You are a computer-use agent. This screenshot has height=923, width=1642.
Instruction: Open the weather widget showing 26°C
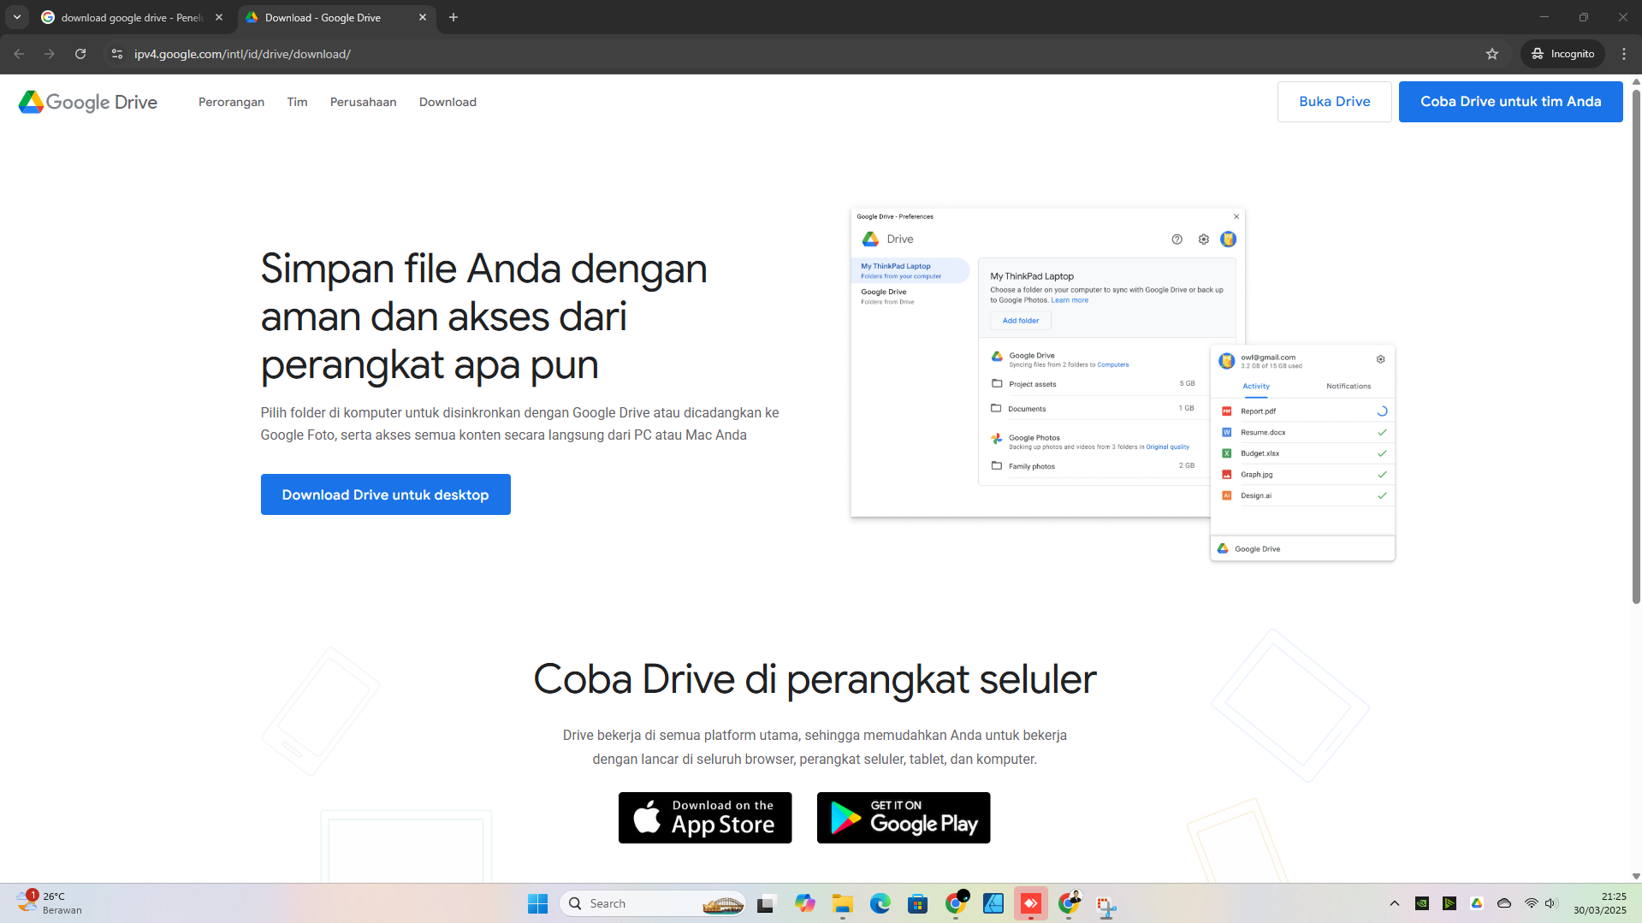click(x=50, y=902)
